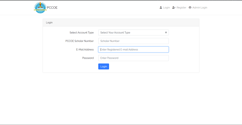Click the Password label
Viewport: 242px width, 125px height.
click(x=88, y=58)
